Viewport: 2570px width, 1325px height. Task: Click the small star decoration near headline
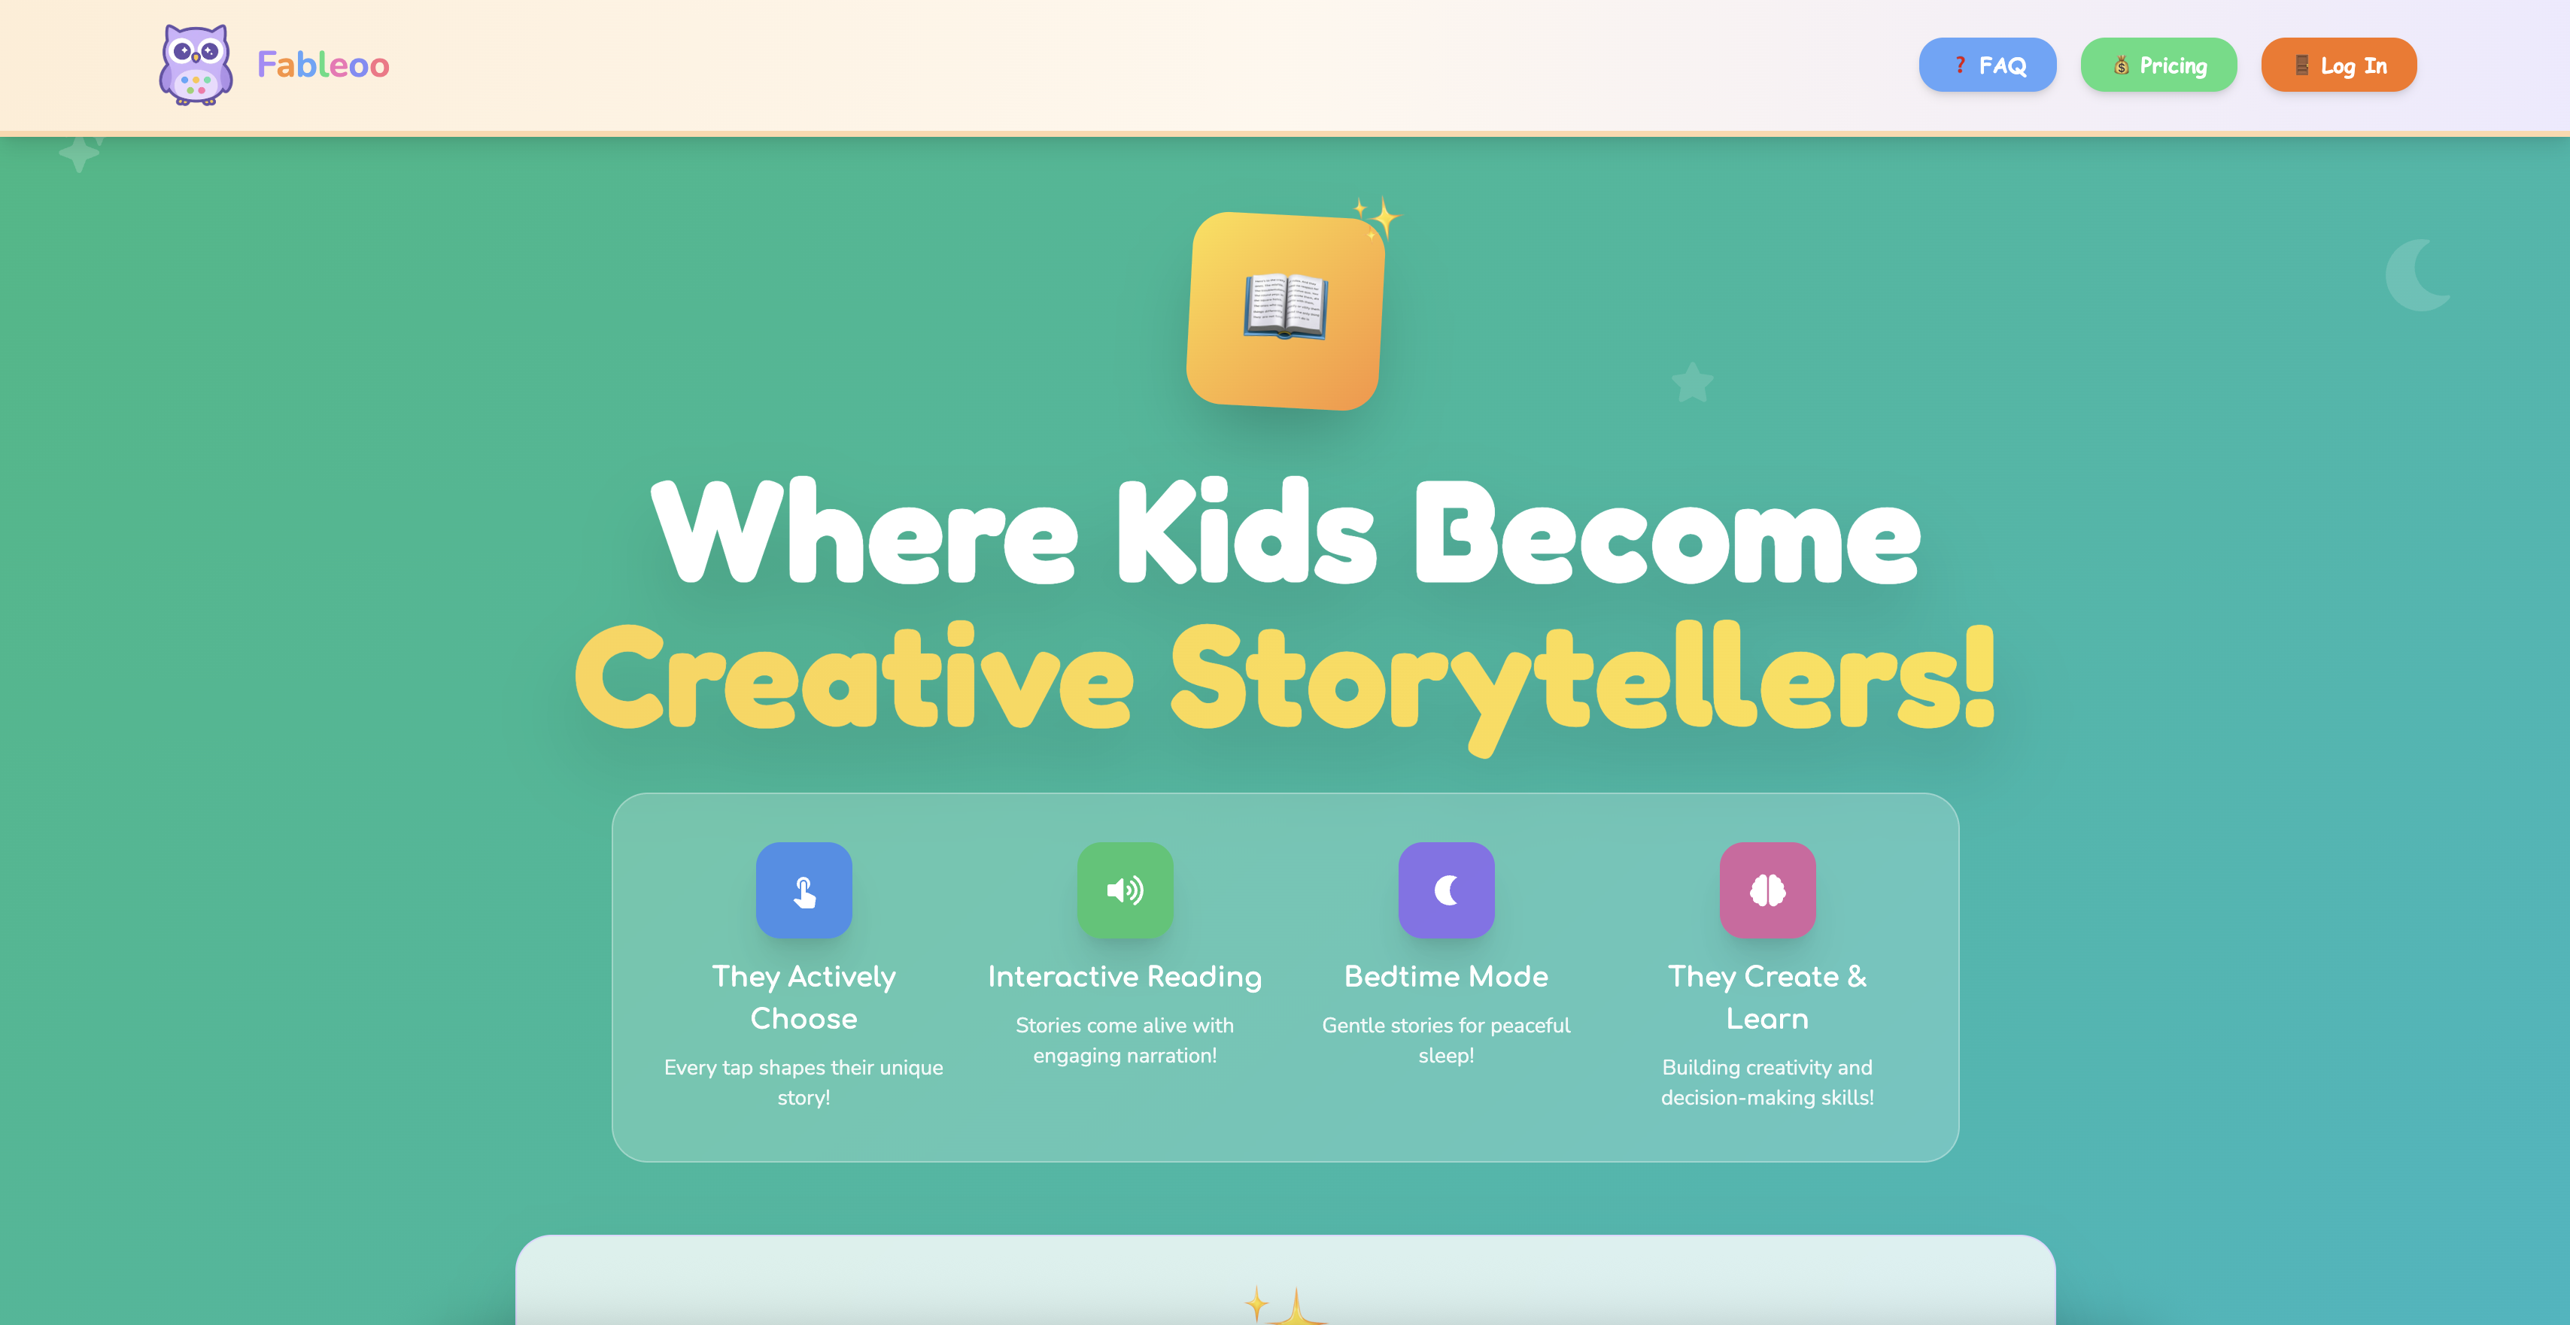[x=1692, y=382]
